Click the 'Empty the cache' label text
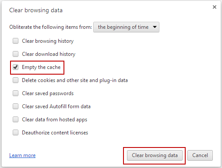 click(41, 67)
